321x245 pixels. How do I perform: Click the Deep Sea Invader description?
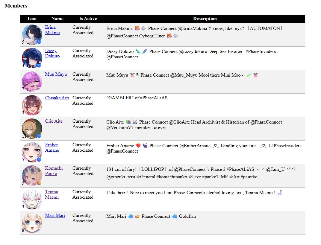point(191,54)
